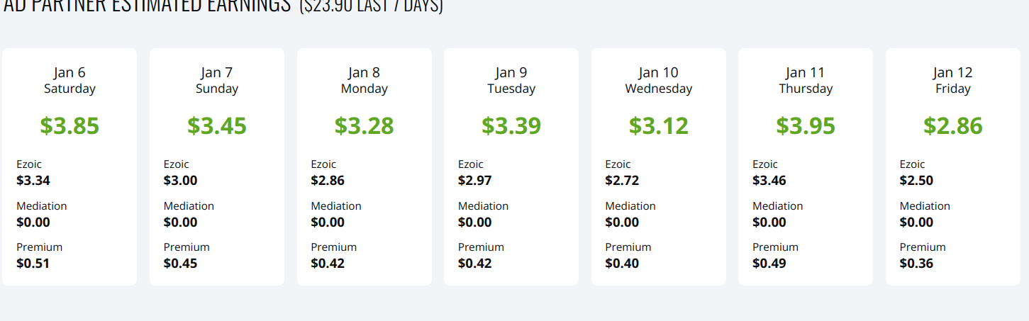
Task: Click Ezoic $2.86 on the Monday card
Action: click(x=328, y=181)
